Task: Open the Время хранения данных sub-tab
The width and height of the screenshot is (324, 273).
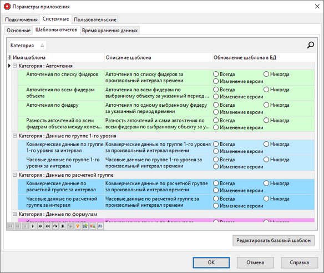Action: coord(110,30)
